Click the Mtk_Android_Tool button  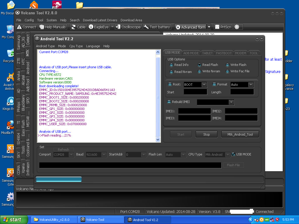tap(240, 134)
